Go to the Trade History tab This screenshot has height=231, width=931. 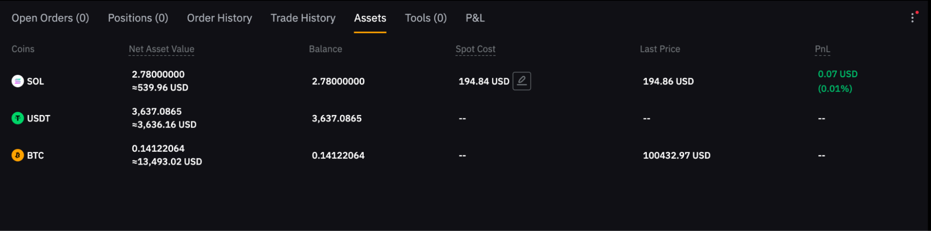click(x=303, y=18)
